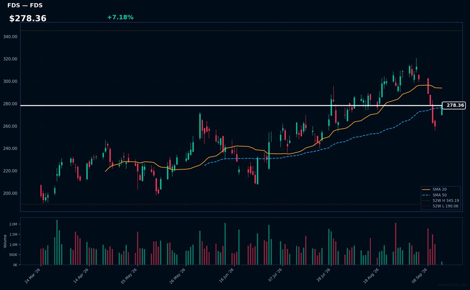470x290 pixels.
Task: Select the 200.00 price axis label
Action: [x=10, y=193]
